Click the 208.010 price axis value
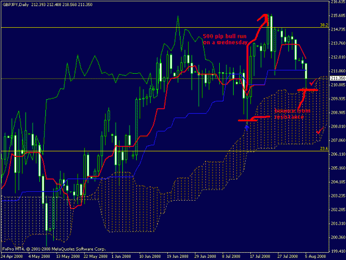Image resolution: width=346 pixels, height=260 pixels. (338, 126)
